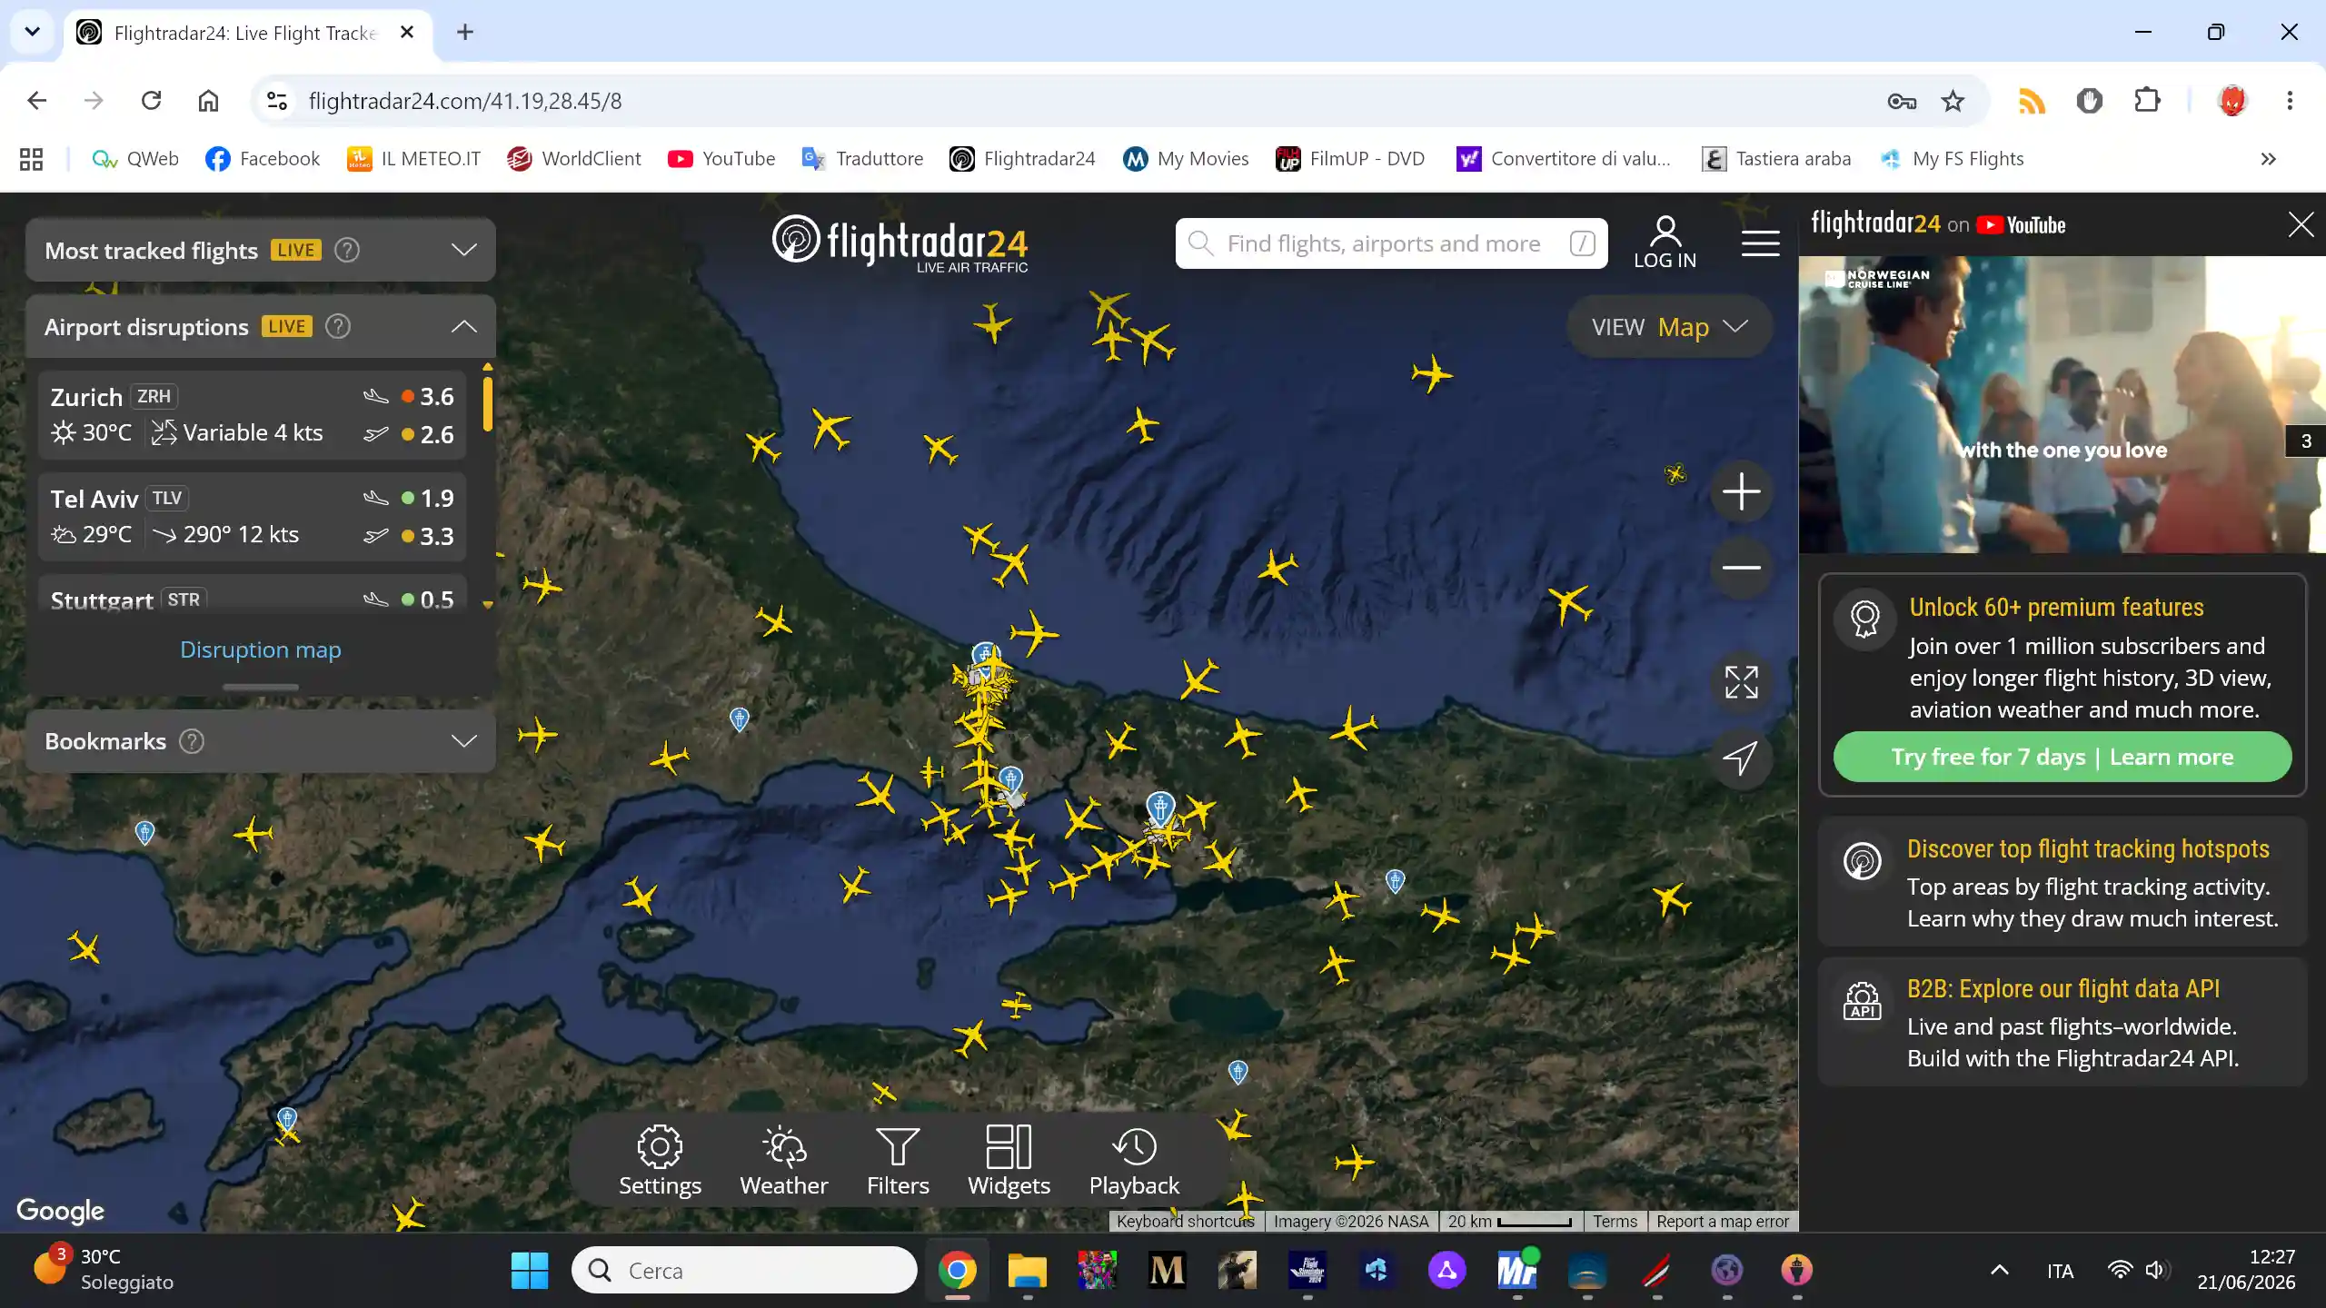Click the flight search input field
The width and height of the screenshot is (2326, 1308).
[x=1391, y=243]
